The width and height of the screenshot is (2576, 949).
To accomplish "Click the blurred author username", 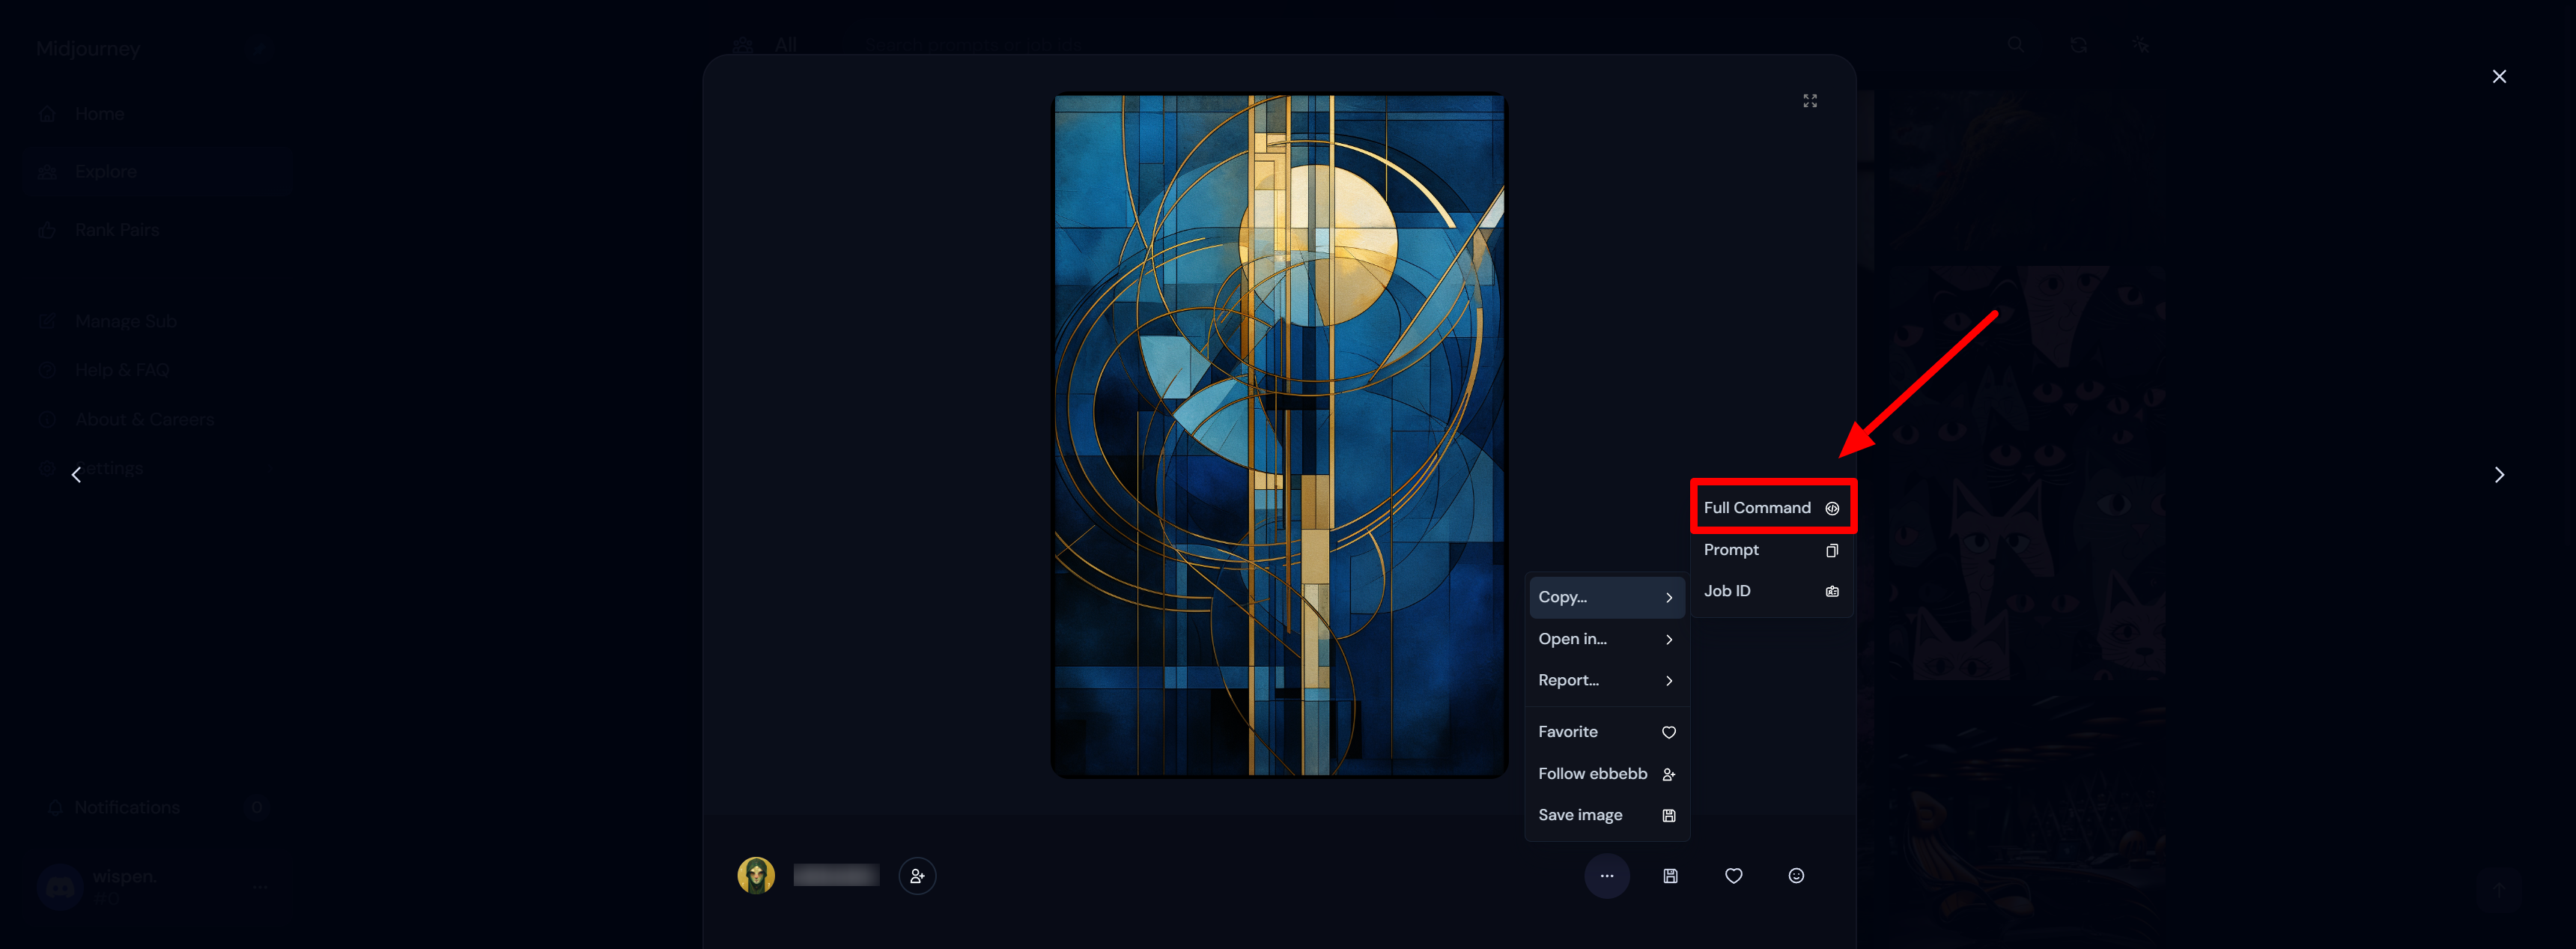I will pyautogui.click(x=836, y=876).
